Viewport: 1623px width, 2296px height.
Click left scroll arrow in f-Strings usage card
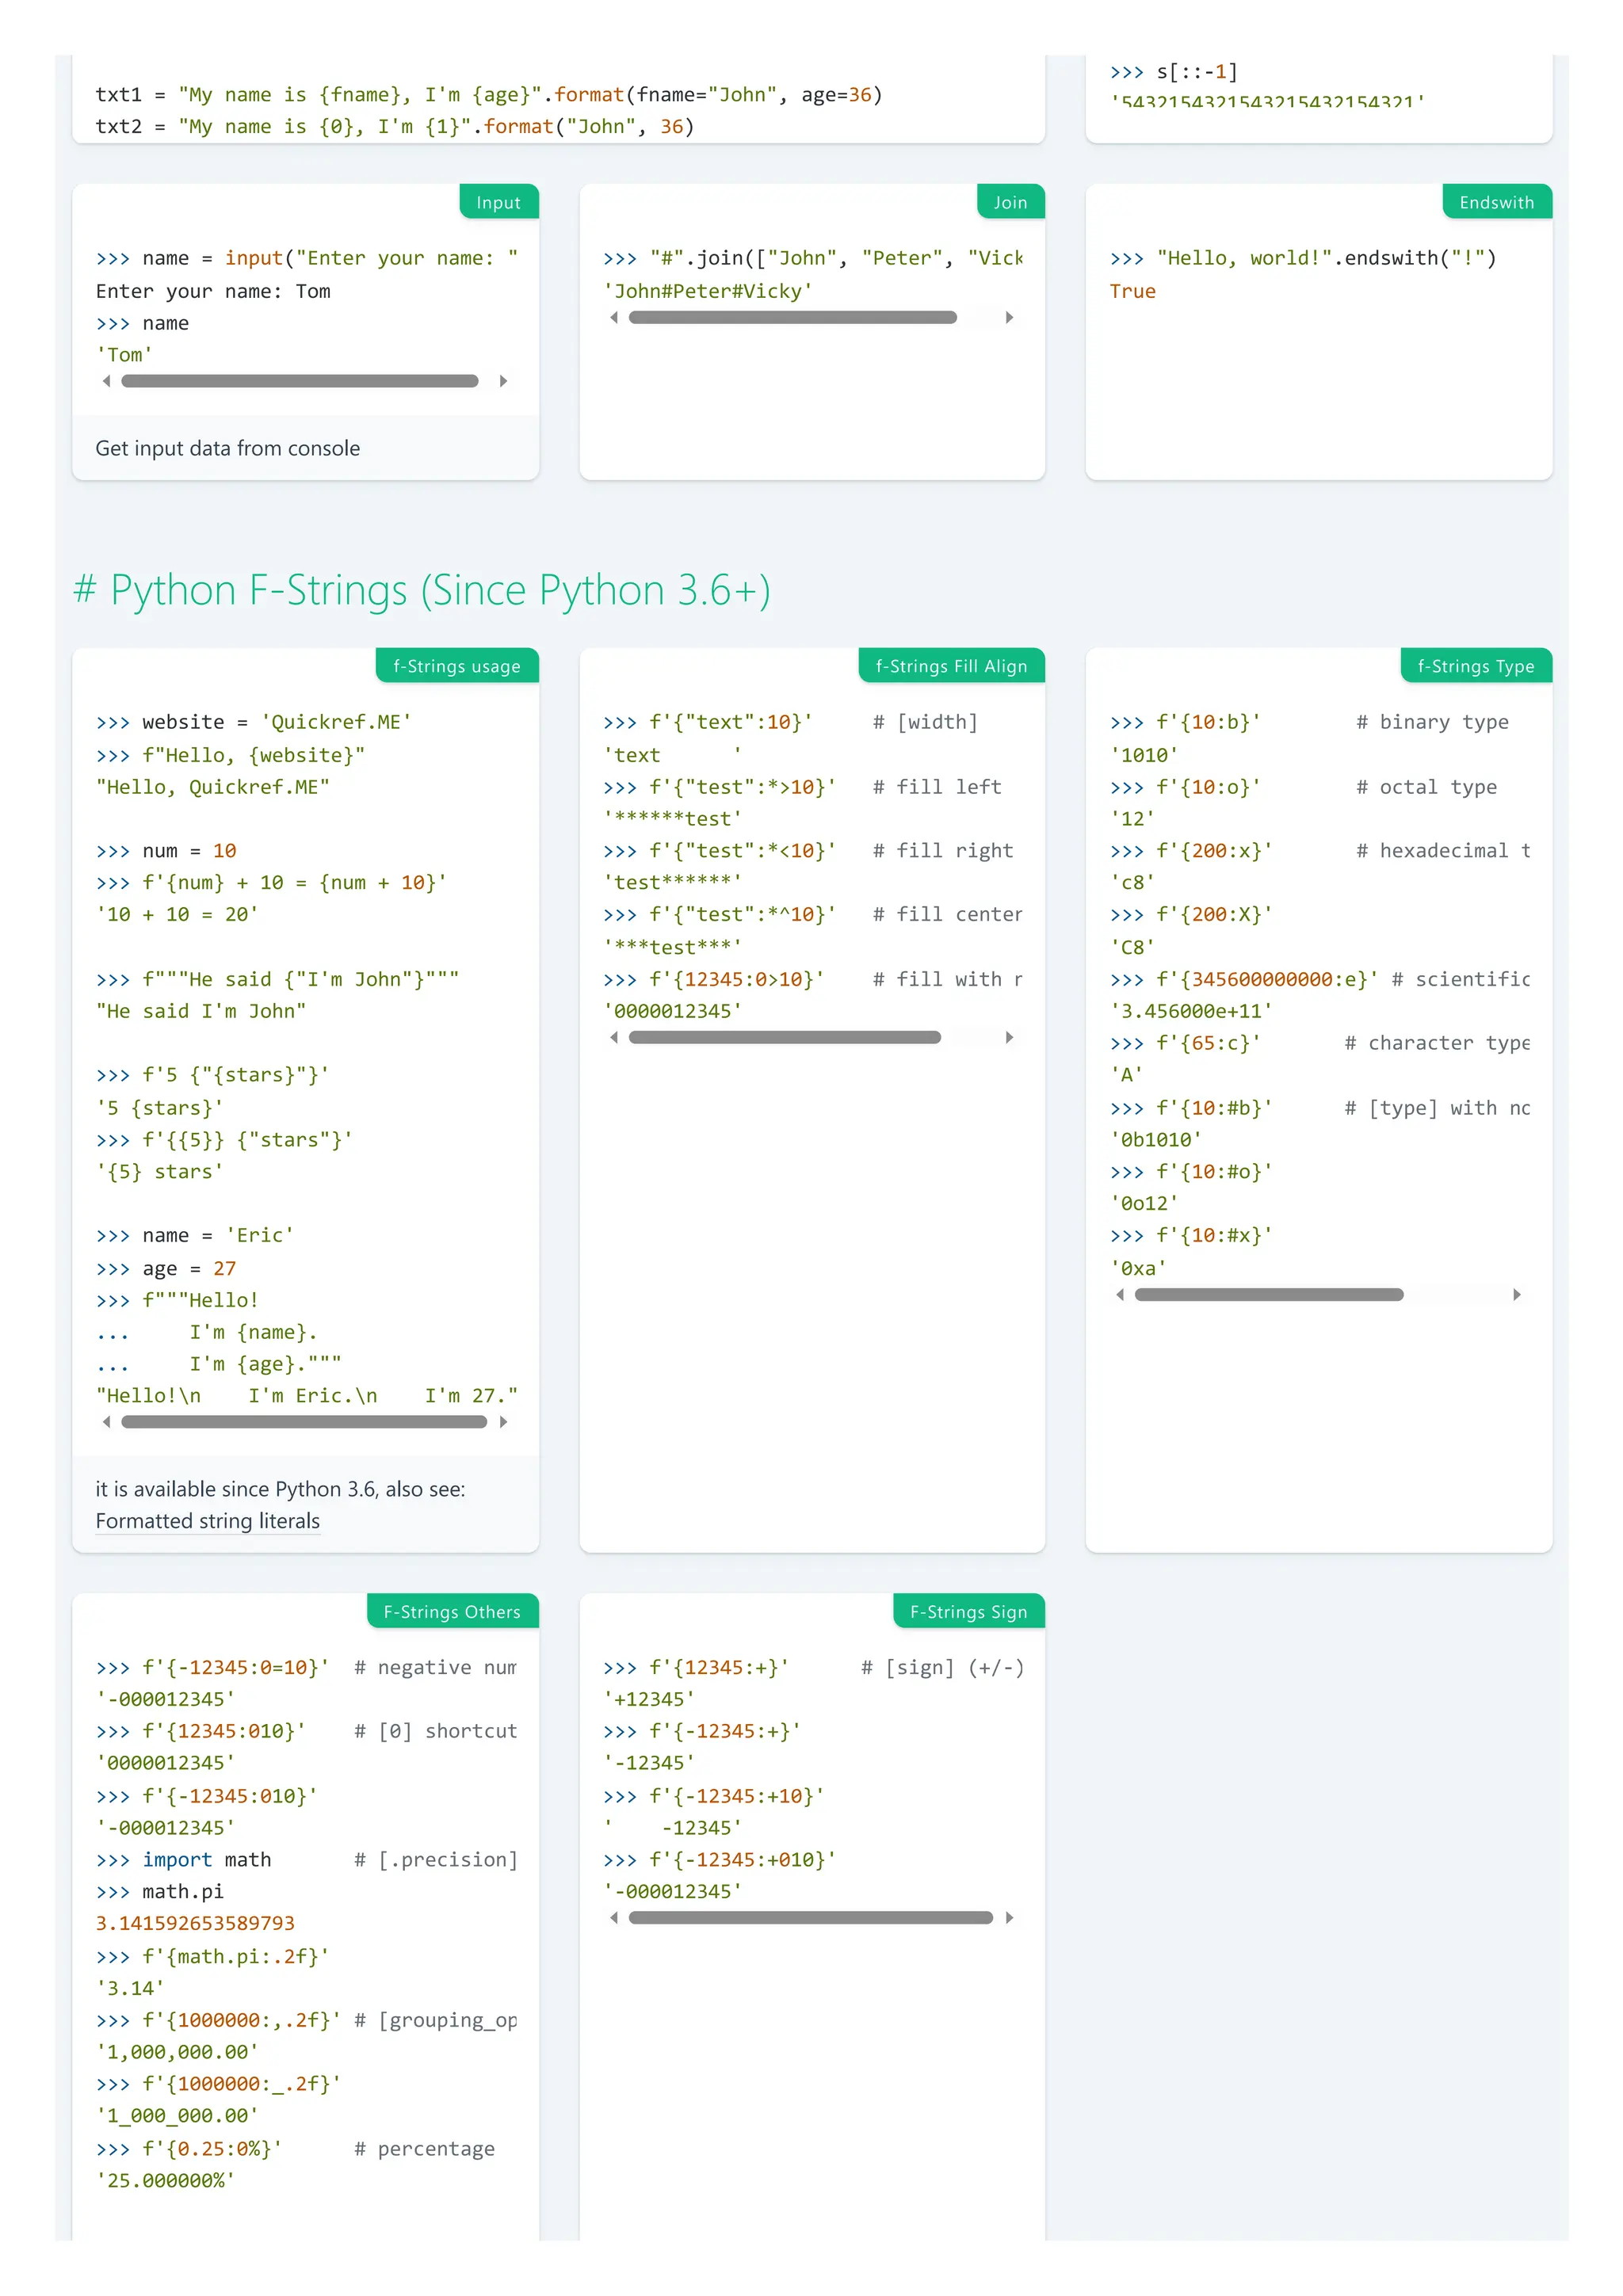coord(107,1421)
